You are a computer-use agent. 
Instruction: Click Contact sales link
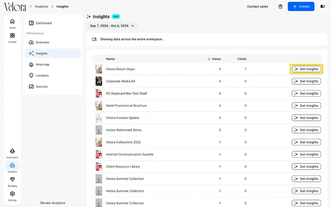click(257, 6)
